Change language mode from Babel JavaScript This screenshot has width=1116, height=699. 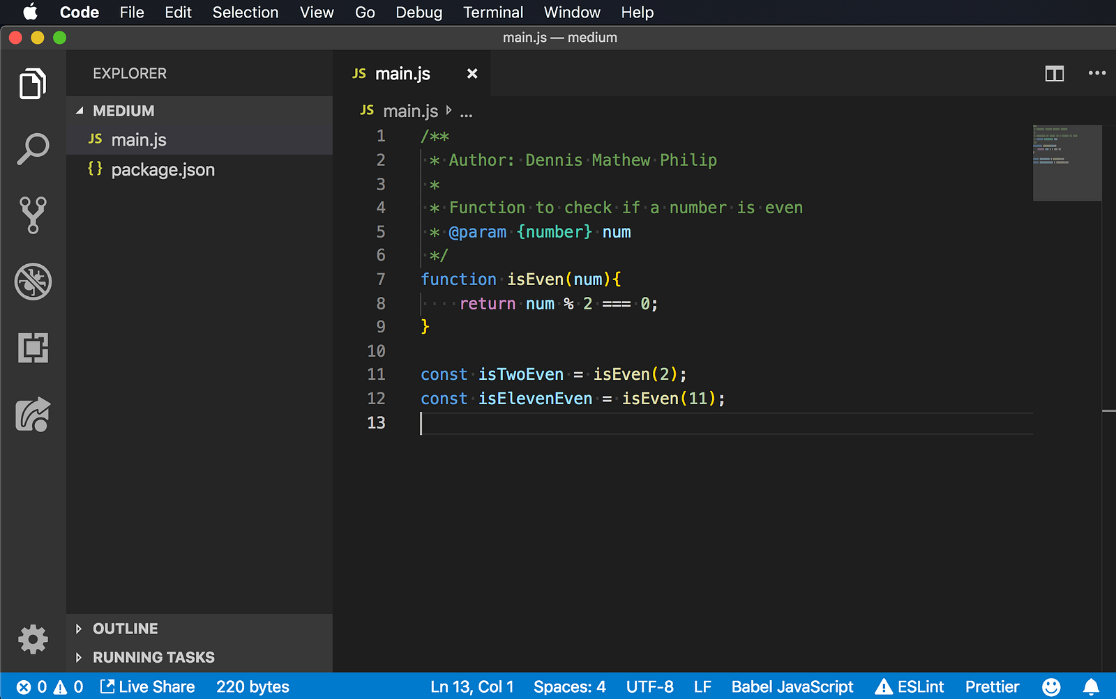coord(792,687)
